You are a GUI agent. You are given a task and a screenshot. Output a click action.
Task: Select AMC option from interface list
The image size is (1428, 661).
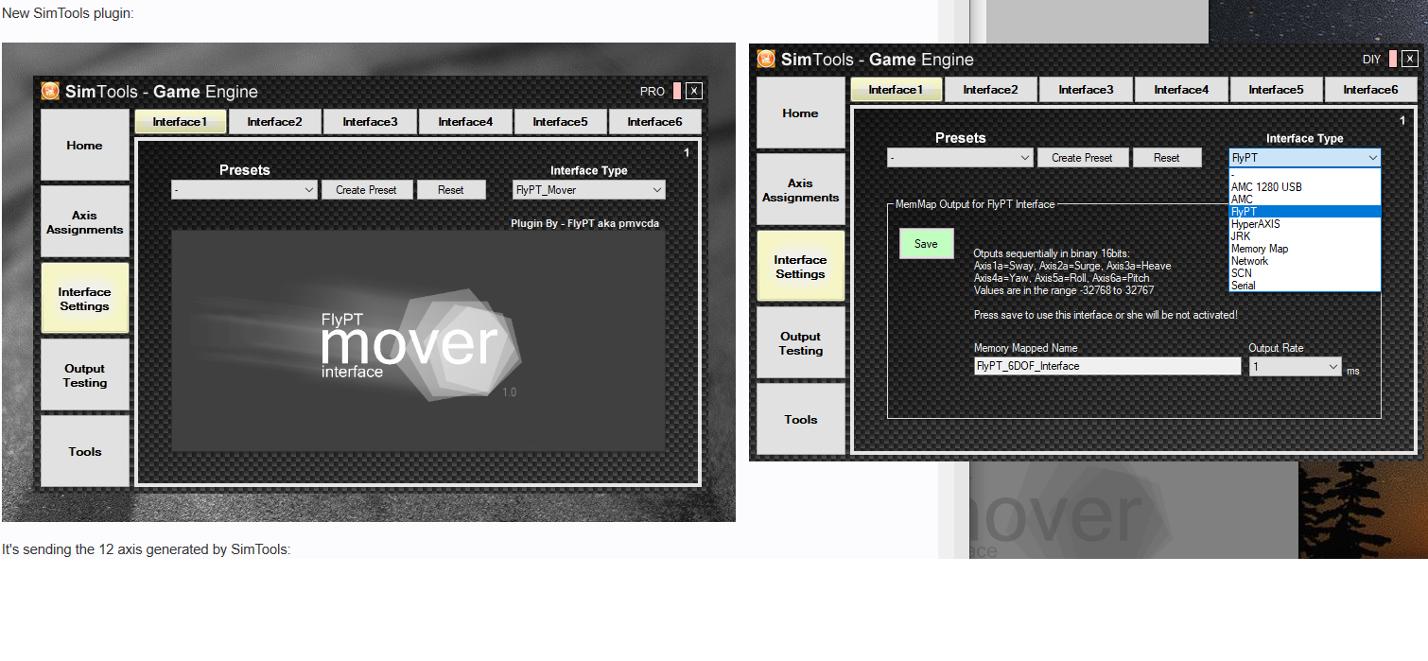(1305, 200)
